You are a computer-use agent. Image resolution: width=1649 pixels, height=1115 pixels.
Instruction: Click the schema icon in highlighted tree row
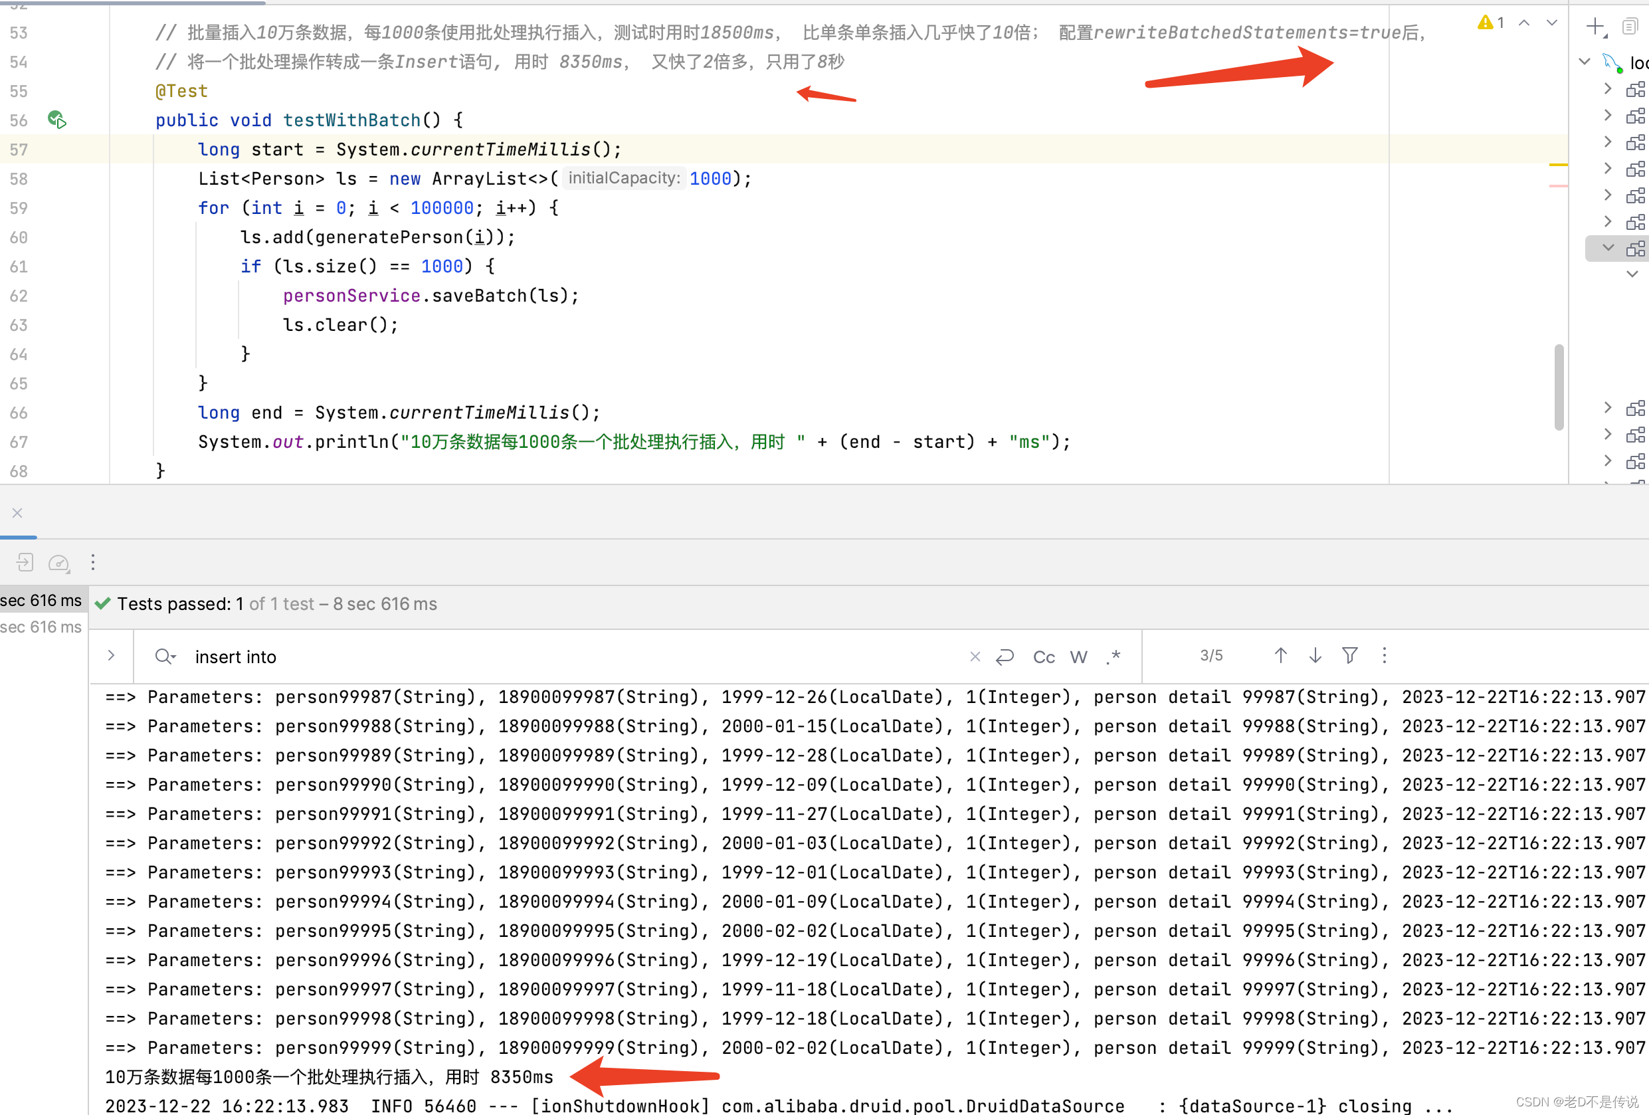tap(1636, 249)
